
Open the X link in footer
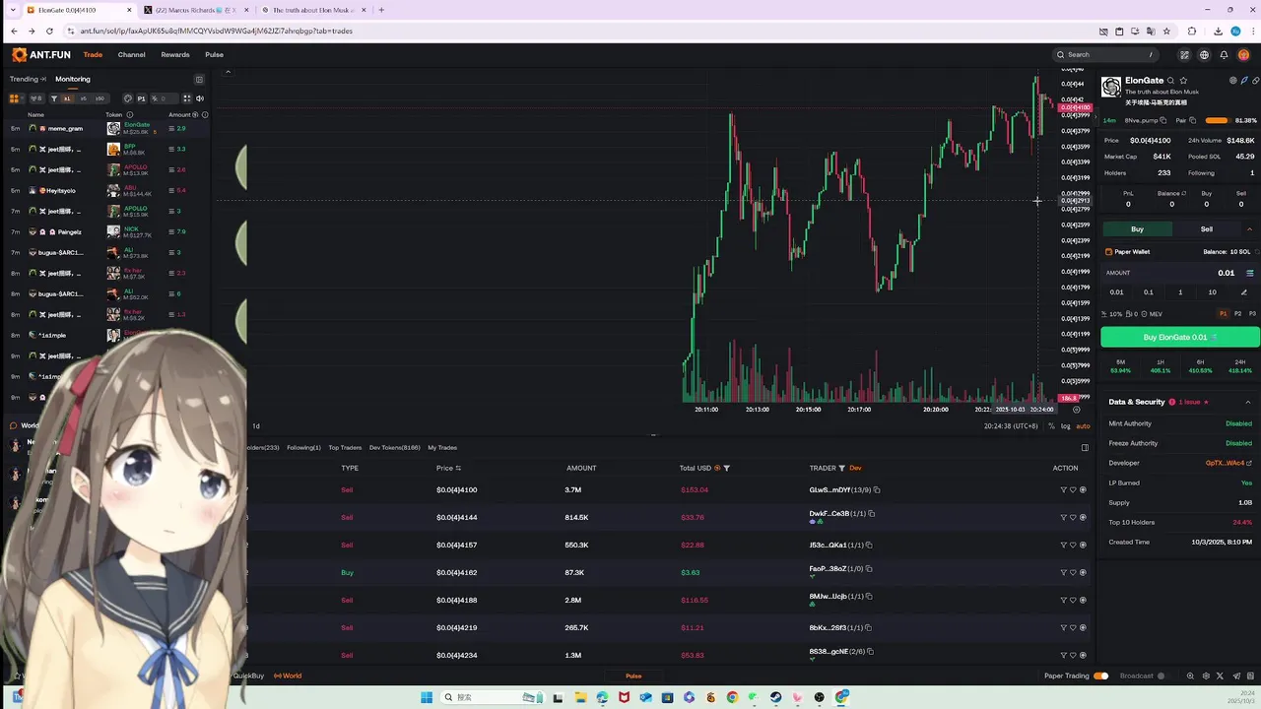tap(1220, 676)
